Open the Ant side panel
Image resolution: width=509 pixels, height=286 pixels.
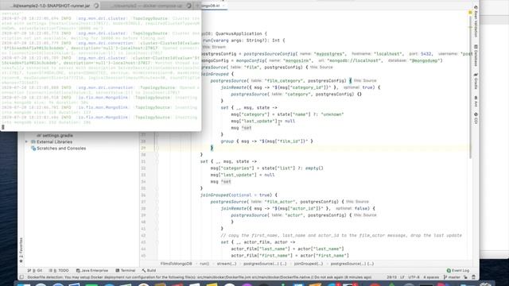(x=476, y=101)
